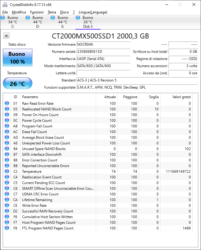Click the ID column header
This screenshot has height=250, width=201.
[x=15, y=97]
